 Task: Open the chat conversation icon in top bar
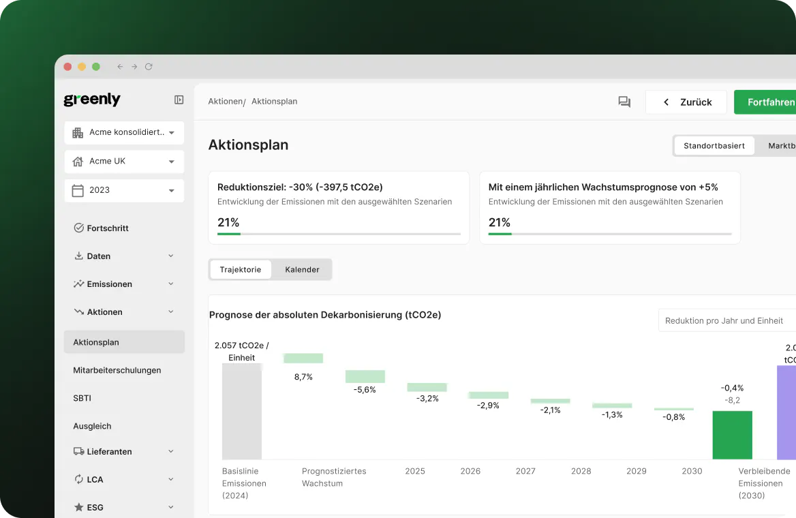point(624,101)
